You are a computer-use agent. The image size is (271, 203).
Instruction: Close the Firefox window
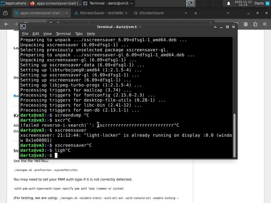point(266,13)
